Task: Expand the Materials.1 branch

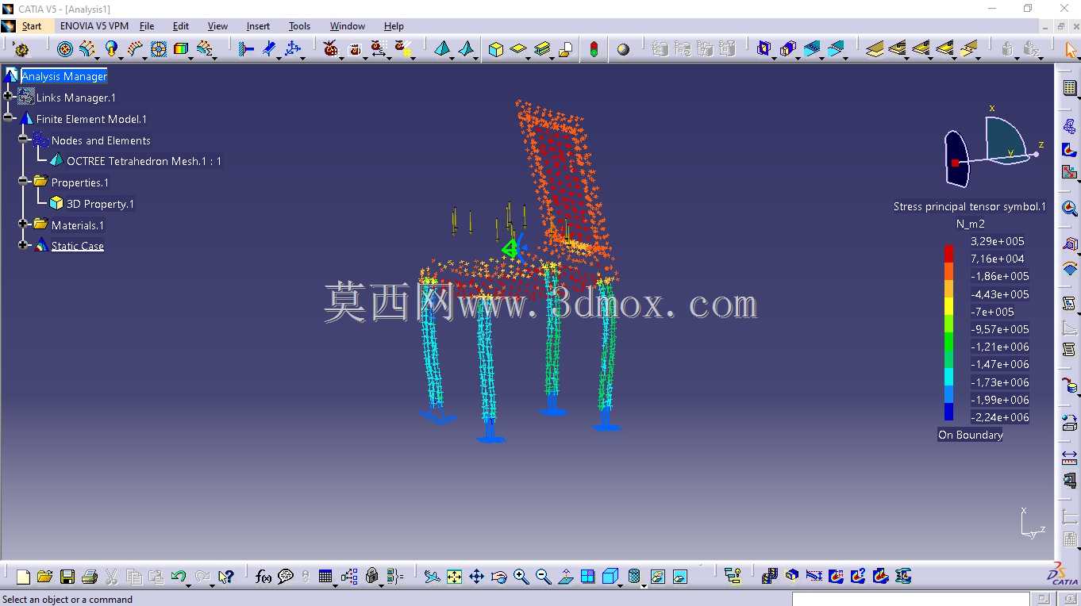Action: point(24,224)
